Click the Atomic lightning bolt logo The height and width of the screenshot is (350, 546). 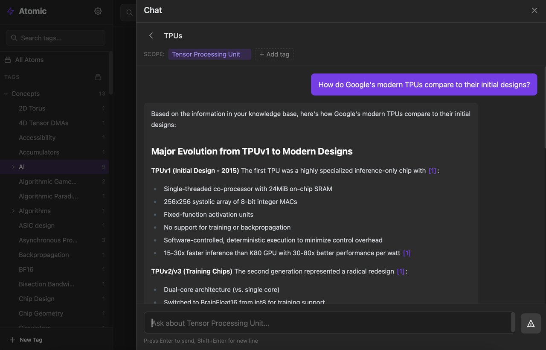point(11,12)
